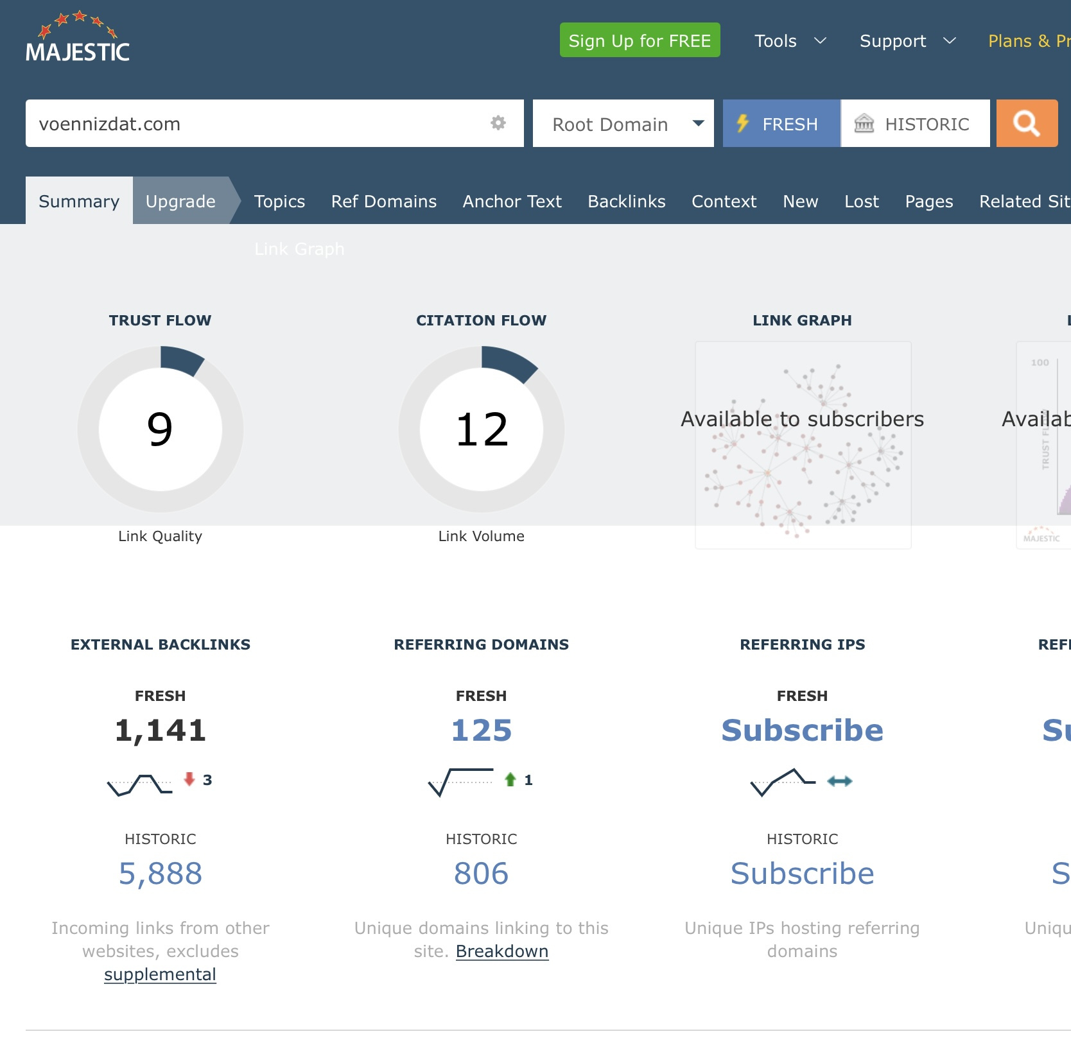
Task: Click Citation Flow gauge showing 12
Action: (482, 429)
